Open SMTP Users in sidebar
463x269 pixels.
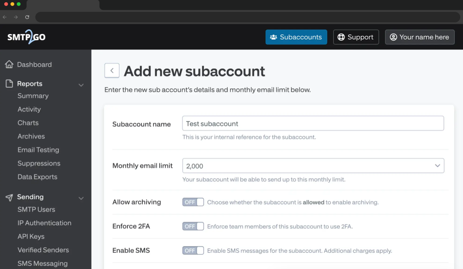point(36,209)
